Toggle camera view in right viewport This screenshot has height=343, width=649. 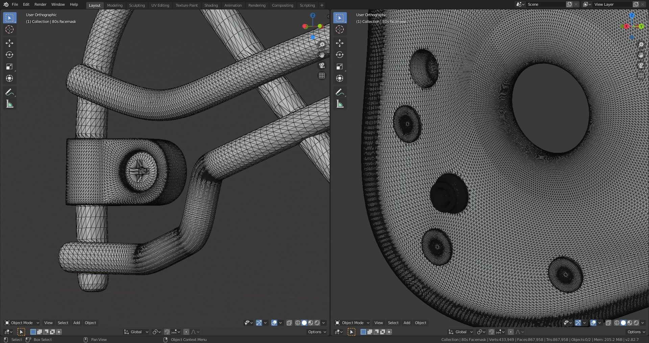pyautogui.click(x=641, y=65)
